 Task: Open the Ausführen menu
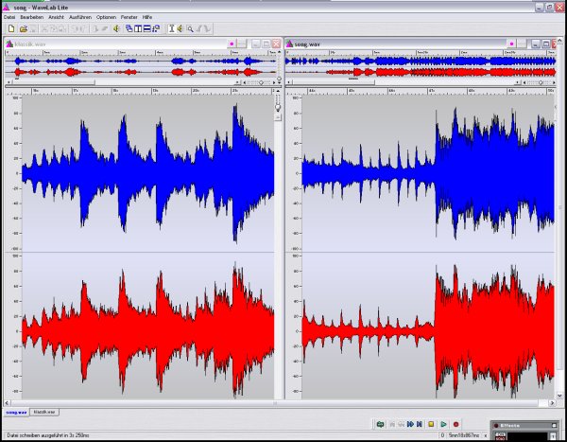(81, 17)
